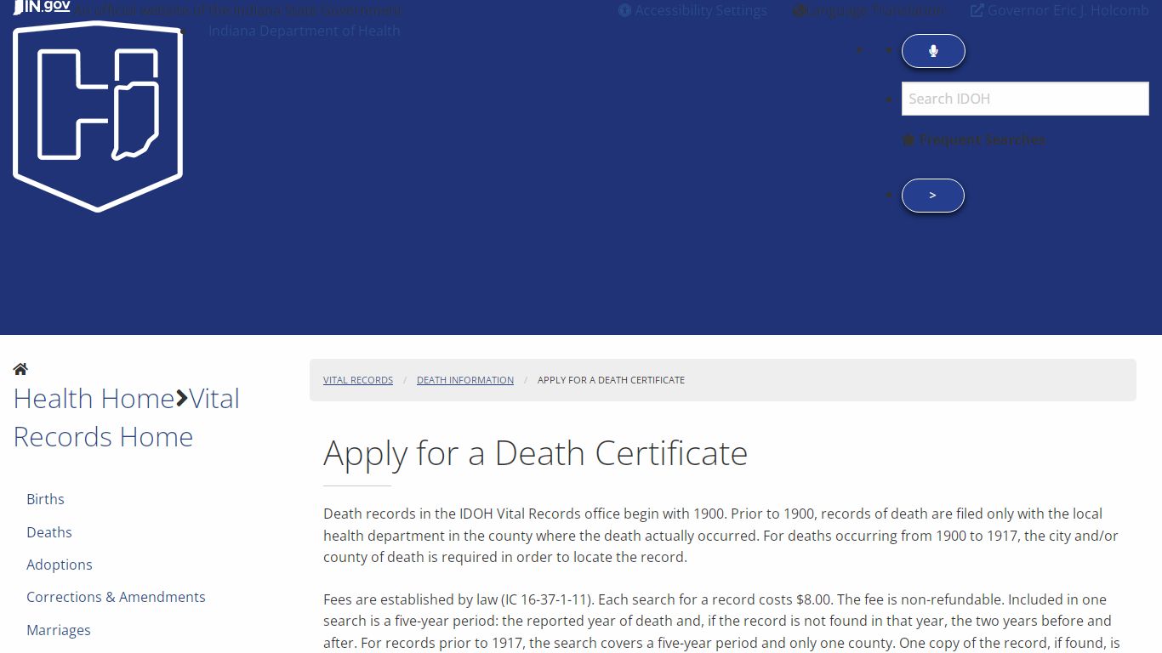Open Accessibility Settings
1162x653 pixels.
pyautogui.click(x=692, y=10)
